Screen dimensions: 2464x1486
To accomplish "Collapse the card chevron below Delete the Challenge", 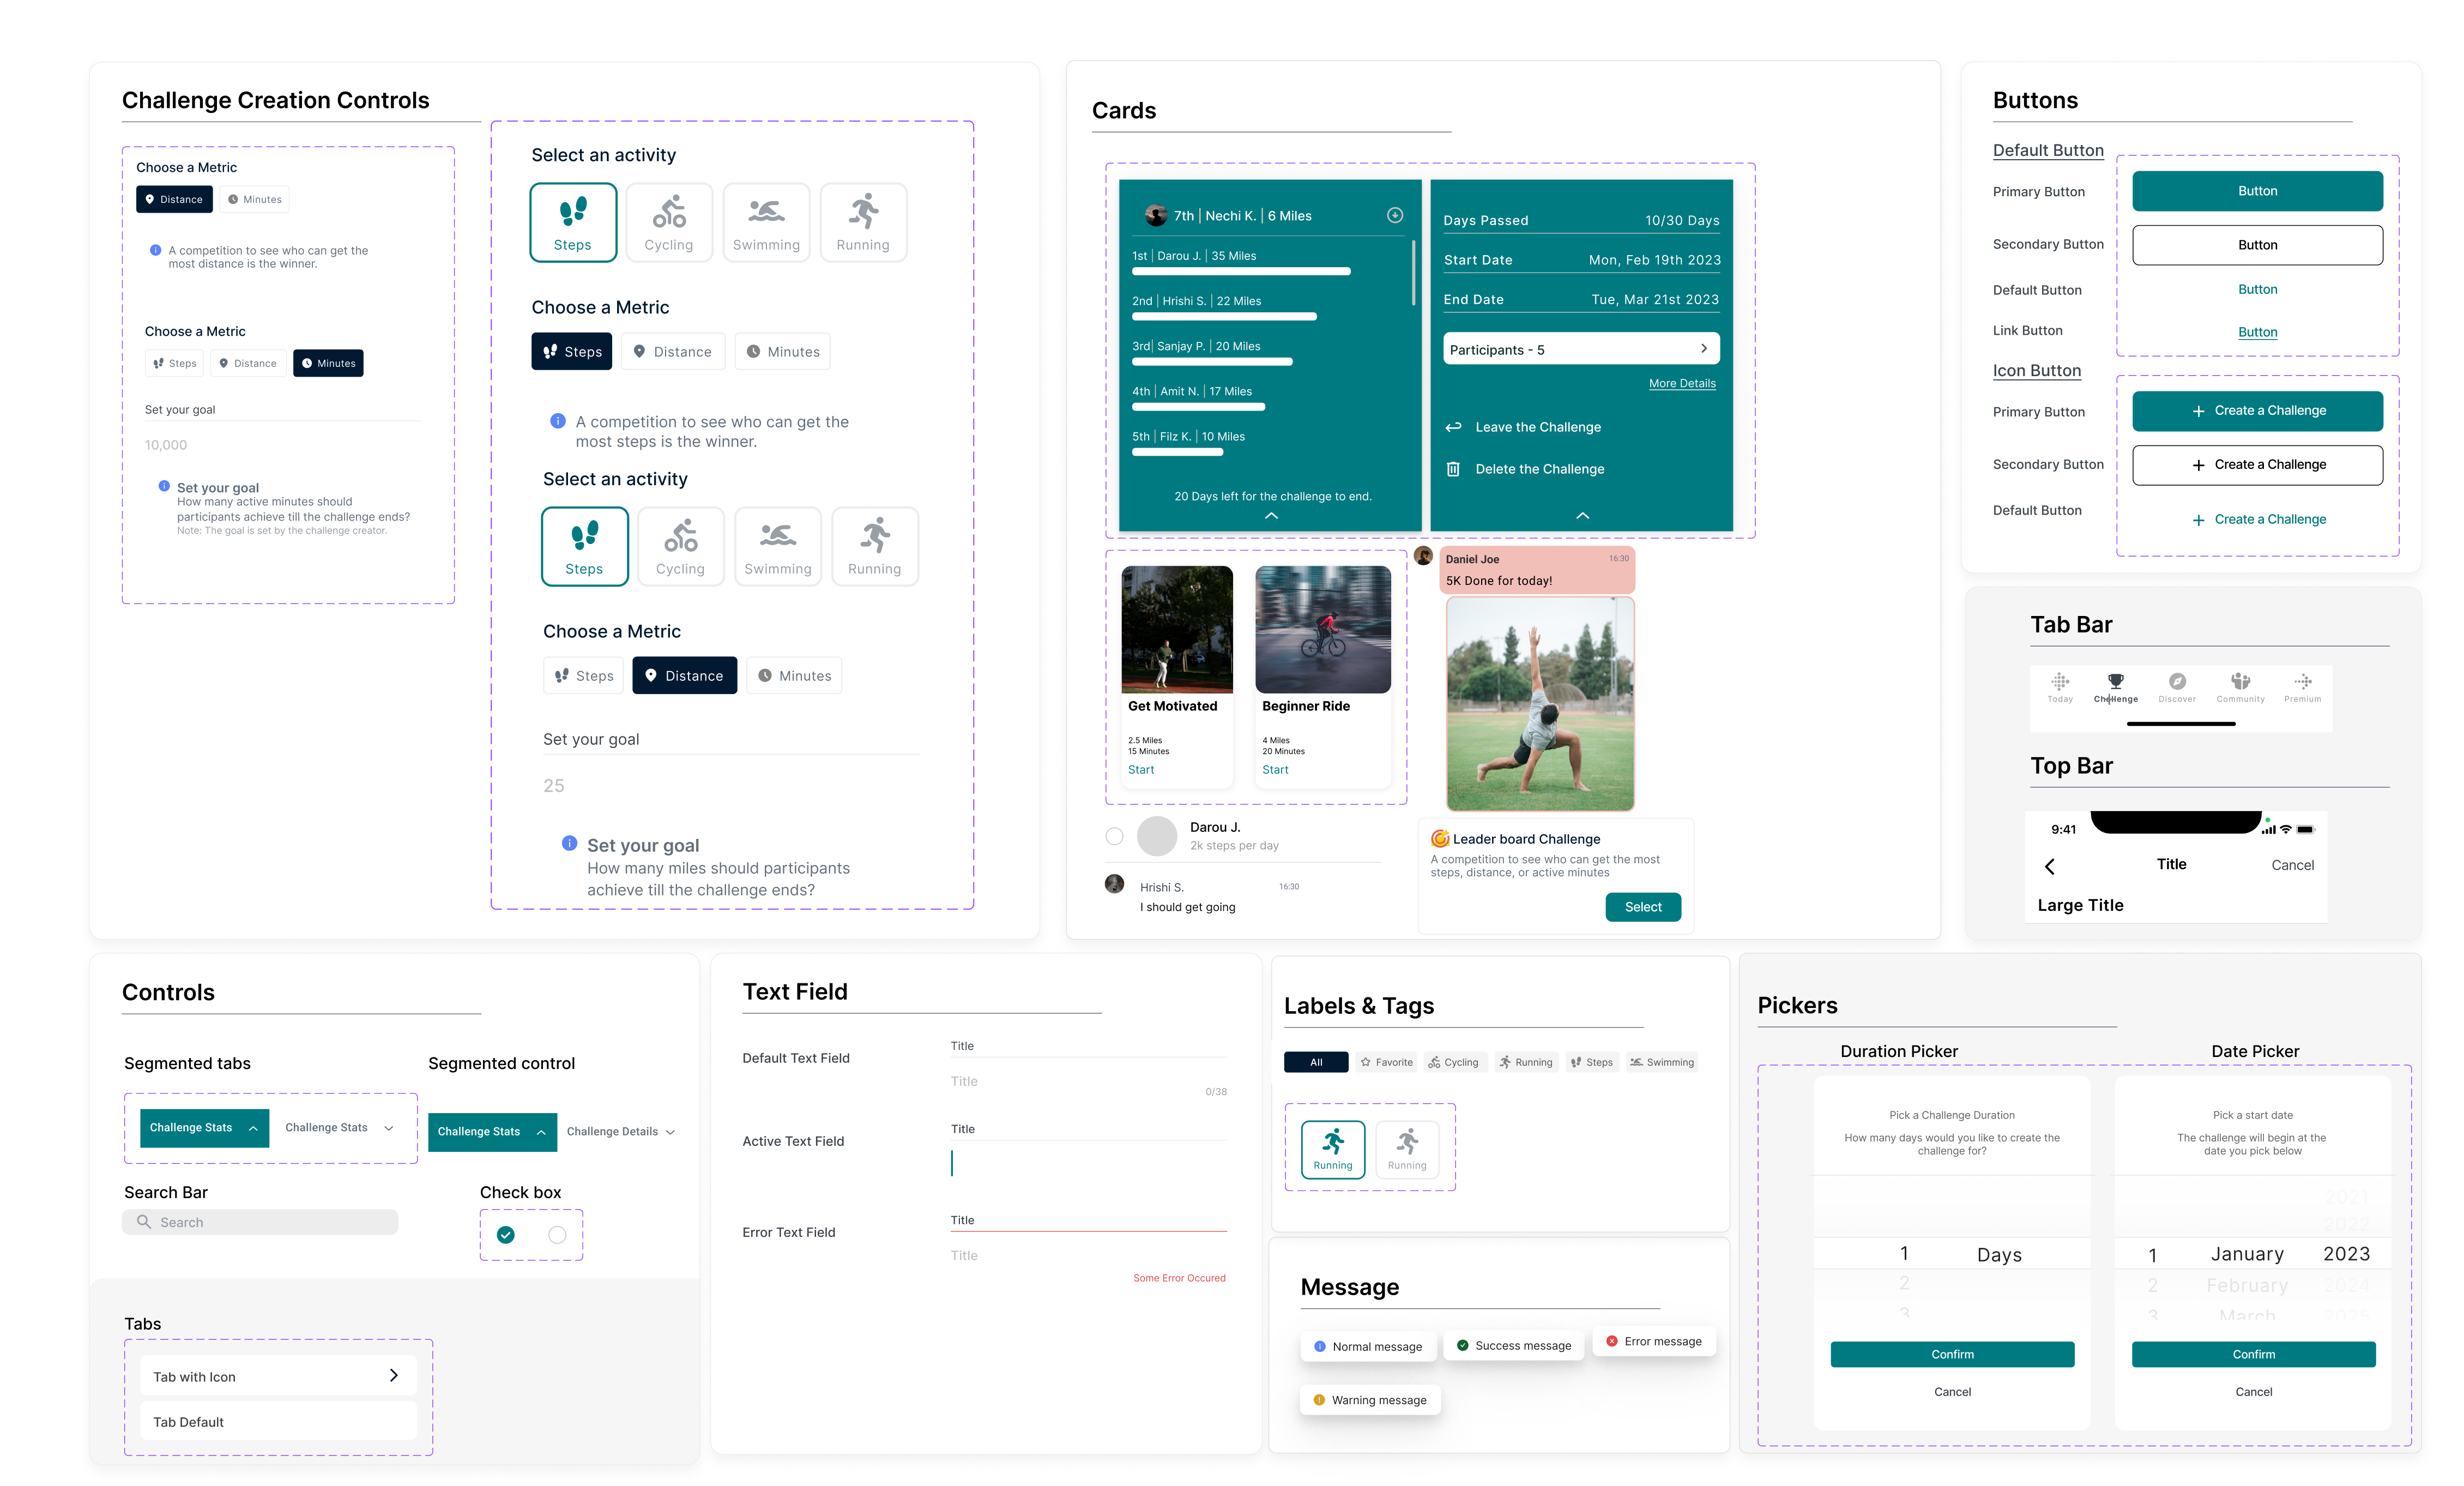I will point(1582,515).
